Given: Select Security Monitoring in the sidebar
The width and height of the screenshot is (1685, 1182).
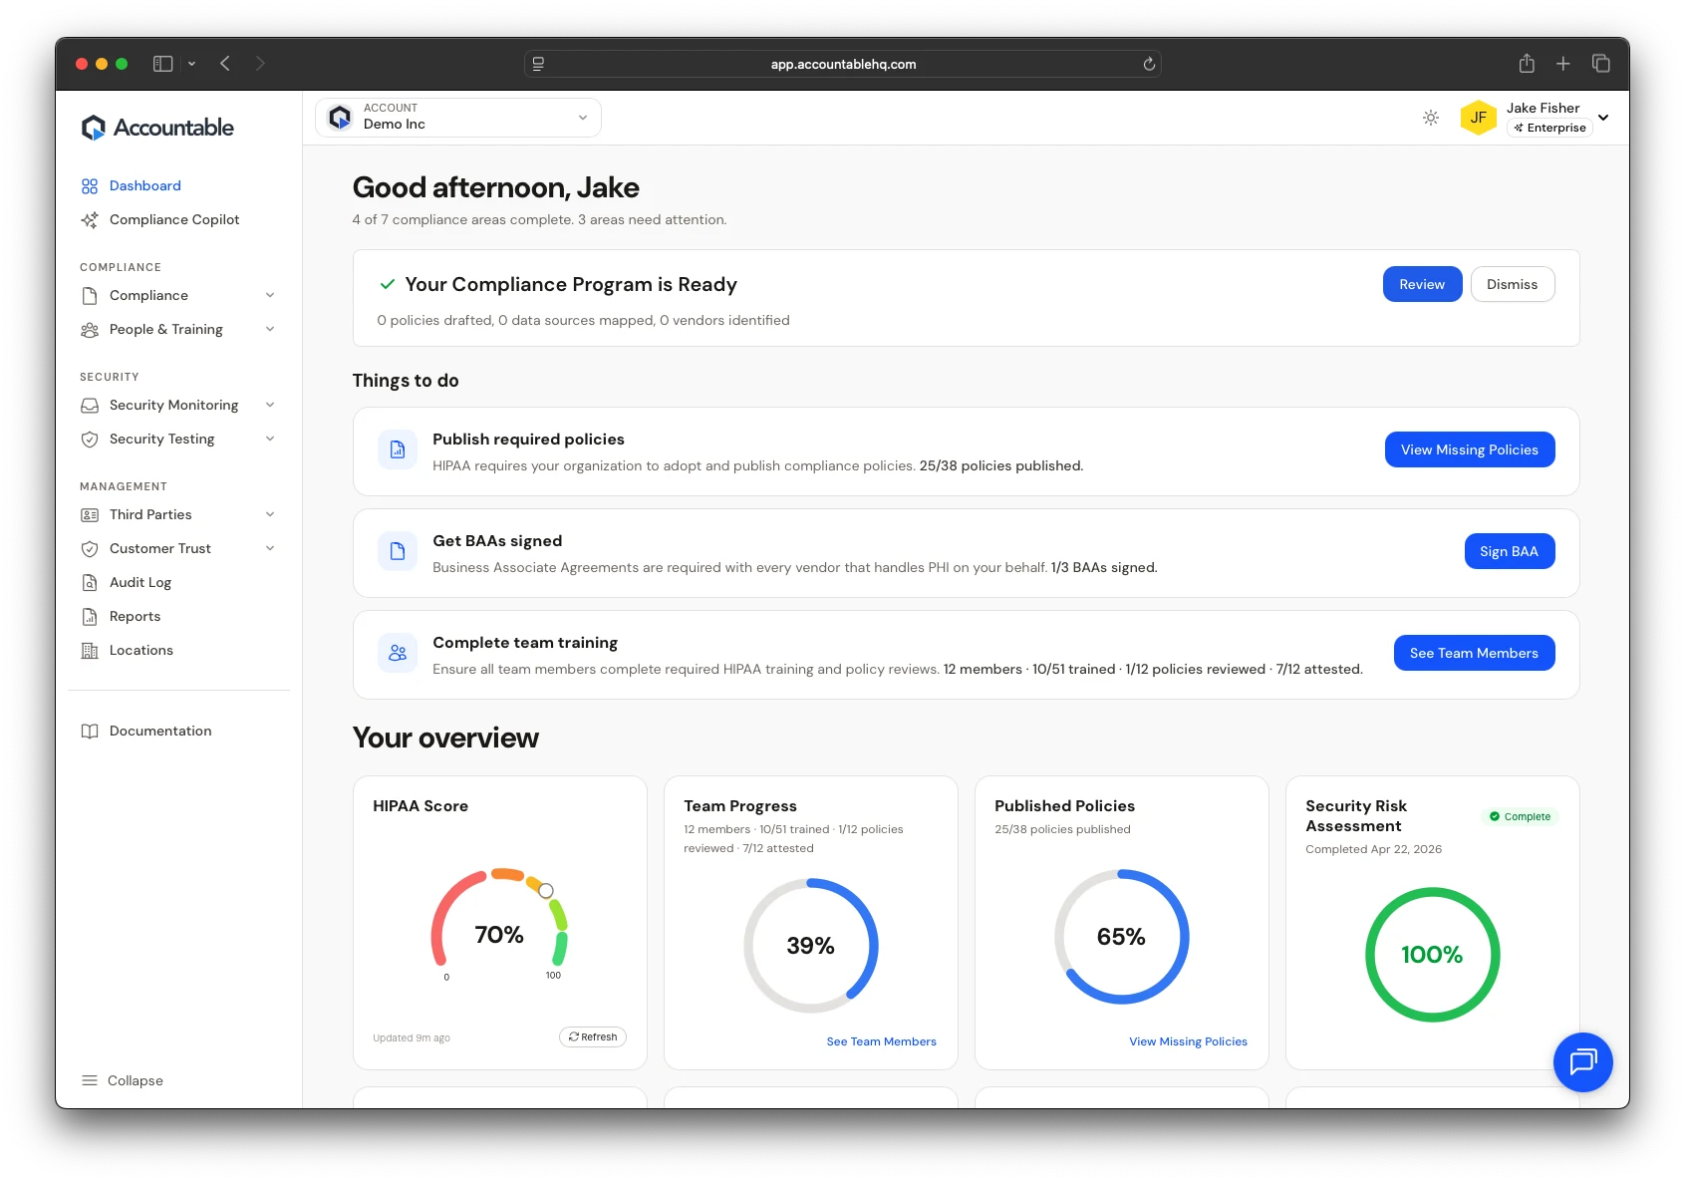Looking at the screenshot, I should pos(173,405).
